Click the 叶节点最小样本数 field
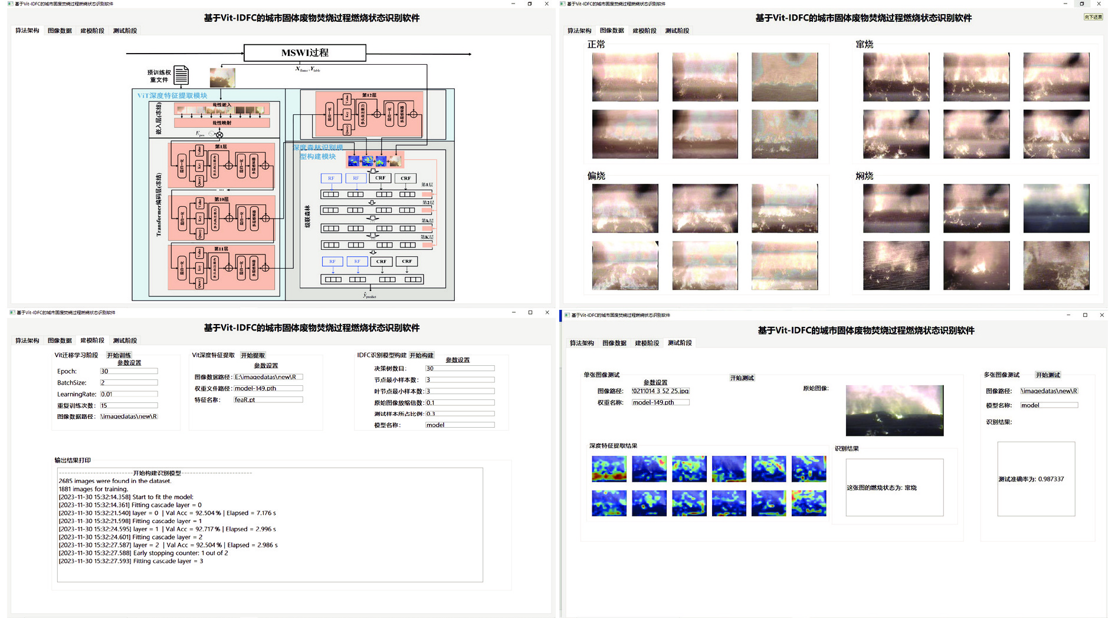 [x=460, y=391]
